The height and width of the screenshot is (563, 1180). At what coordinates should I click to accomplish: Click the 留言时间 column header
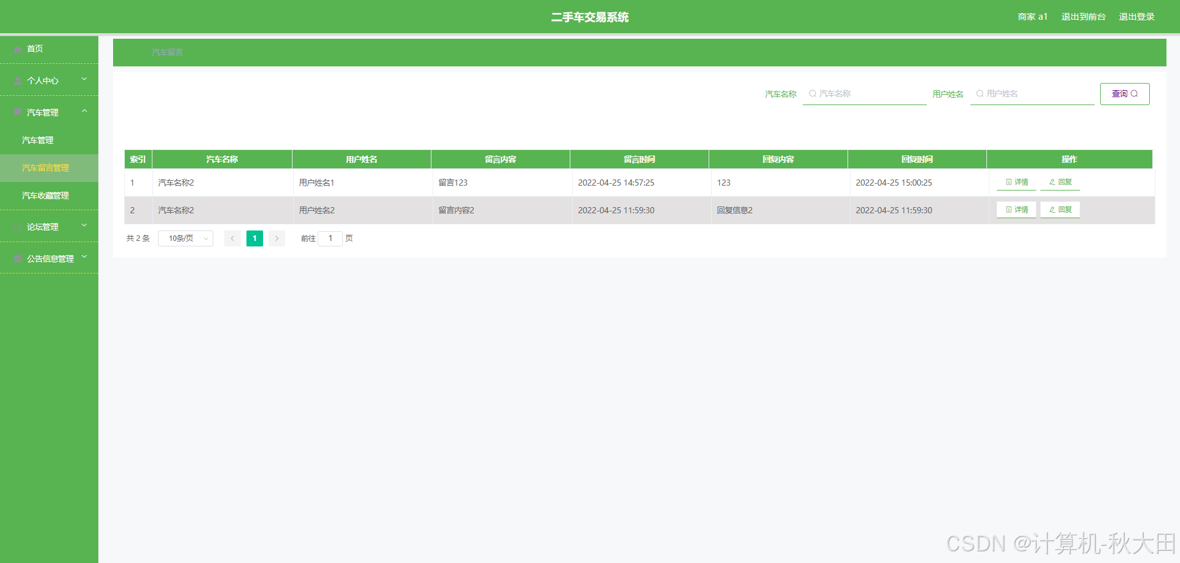pos(639,159)
